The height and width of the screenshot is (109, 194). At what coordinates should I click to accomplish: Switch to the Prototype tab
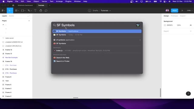pyautogui.click(x=174, y=16)
